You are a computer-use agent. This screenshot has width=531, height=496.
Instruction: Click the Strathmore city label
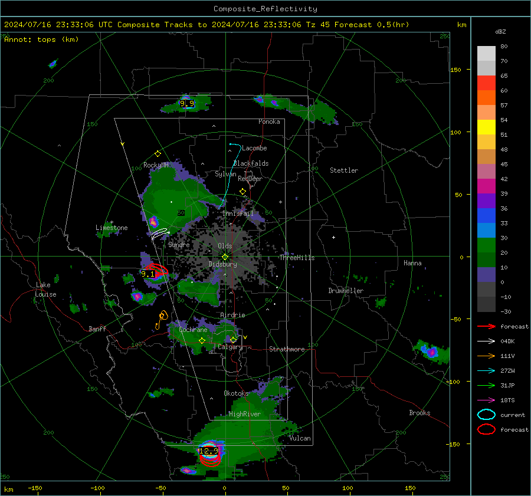(287, 349)
